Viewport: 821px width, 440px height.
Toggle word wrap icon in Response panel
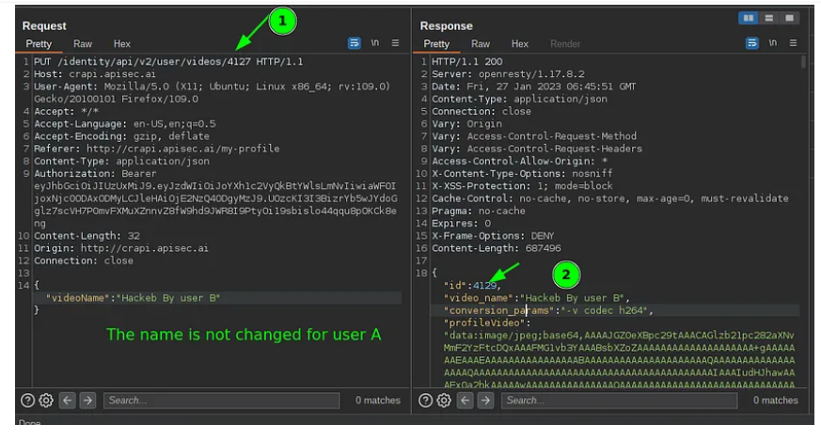[x=752, y=43]
